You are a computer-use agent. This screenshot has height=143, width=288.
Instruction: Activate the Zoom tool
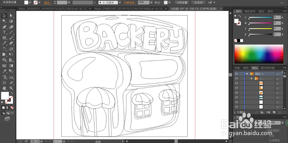[11, 88]
